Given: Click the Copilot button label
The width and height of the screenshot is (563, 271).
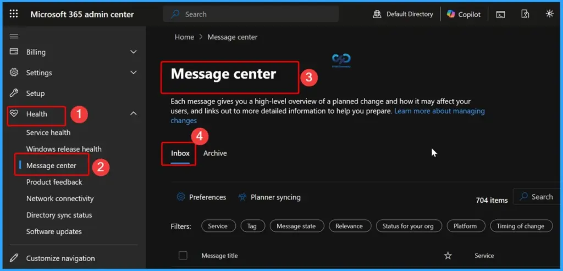Looking at the screenshot, I should (470, 14).
